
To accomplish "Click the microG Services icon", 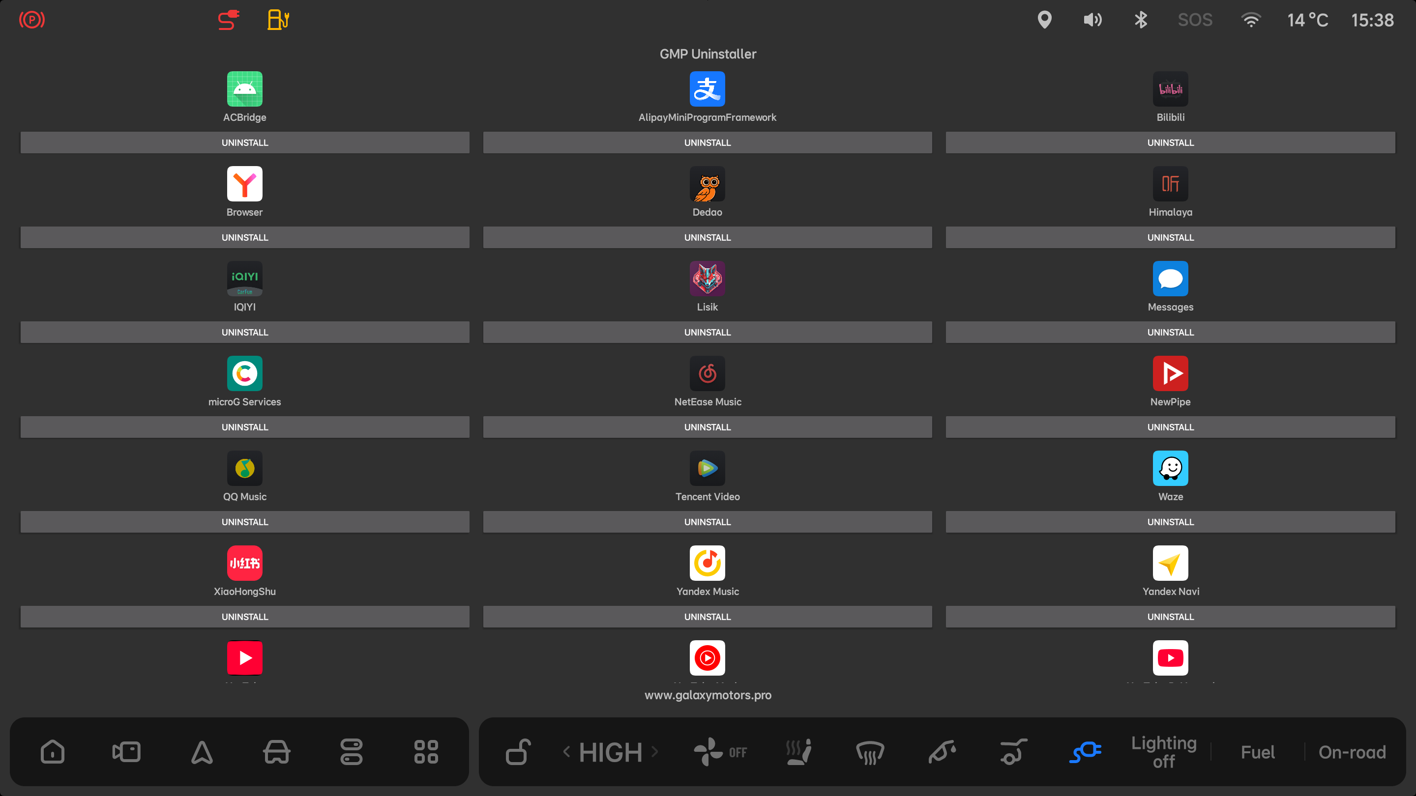I will point(245,373).
